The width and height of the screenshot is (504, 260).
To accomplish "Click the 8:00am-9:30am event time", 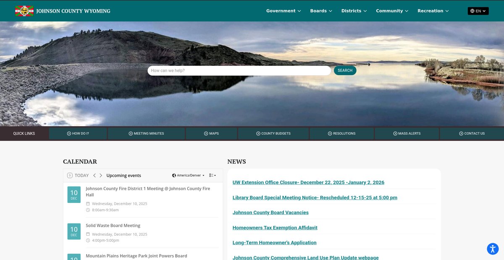I will point(105,210).
